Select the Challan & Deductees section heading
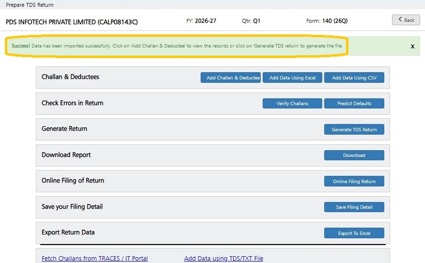The height and width of the screenshot is (263, 425). pyautogui.click(x=70, y=77)
